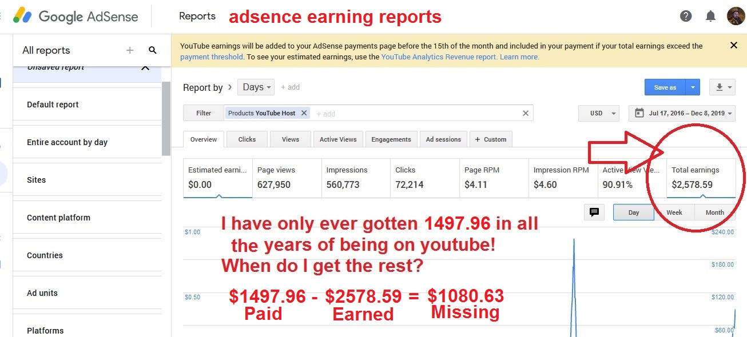Select the Impressions metric card

tap(356, 178)
